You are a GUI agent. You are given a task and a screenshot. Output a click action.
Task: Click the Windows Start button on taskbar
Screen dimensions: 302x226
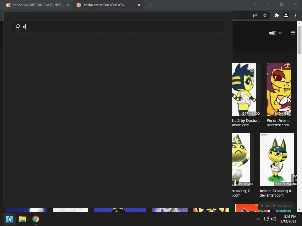tap(9, 219)
